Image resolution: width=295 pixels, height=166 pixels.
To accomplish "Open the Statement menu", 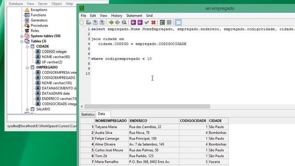I will pos(134,16).
